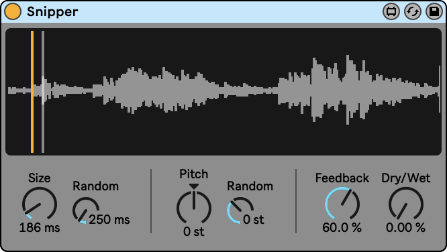Click the gray snippet end marker

click(43, 92)
